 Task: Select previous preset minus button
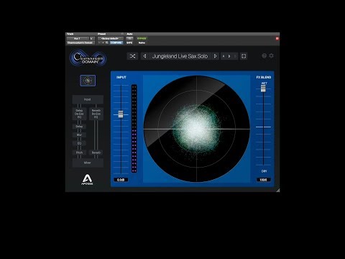(99, 42)
